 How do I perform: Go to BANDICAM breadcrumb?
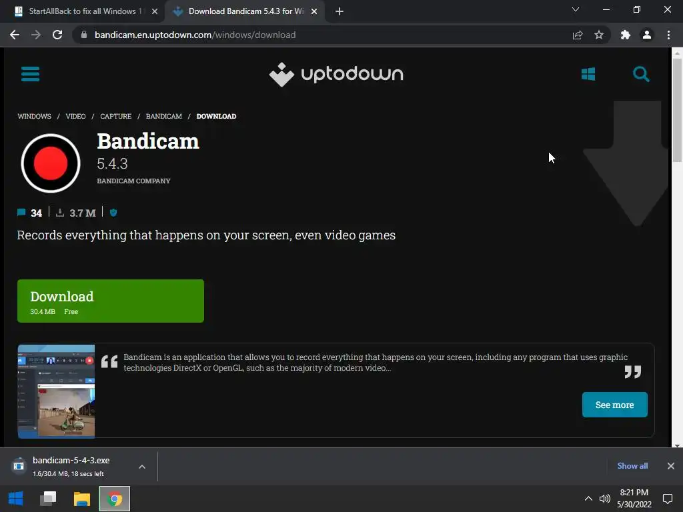(x=164, y=116)
